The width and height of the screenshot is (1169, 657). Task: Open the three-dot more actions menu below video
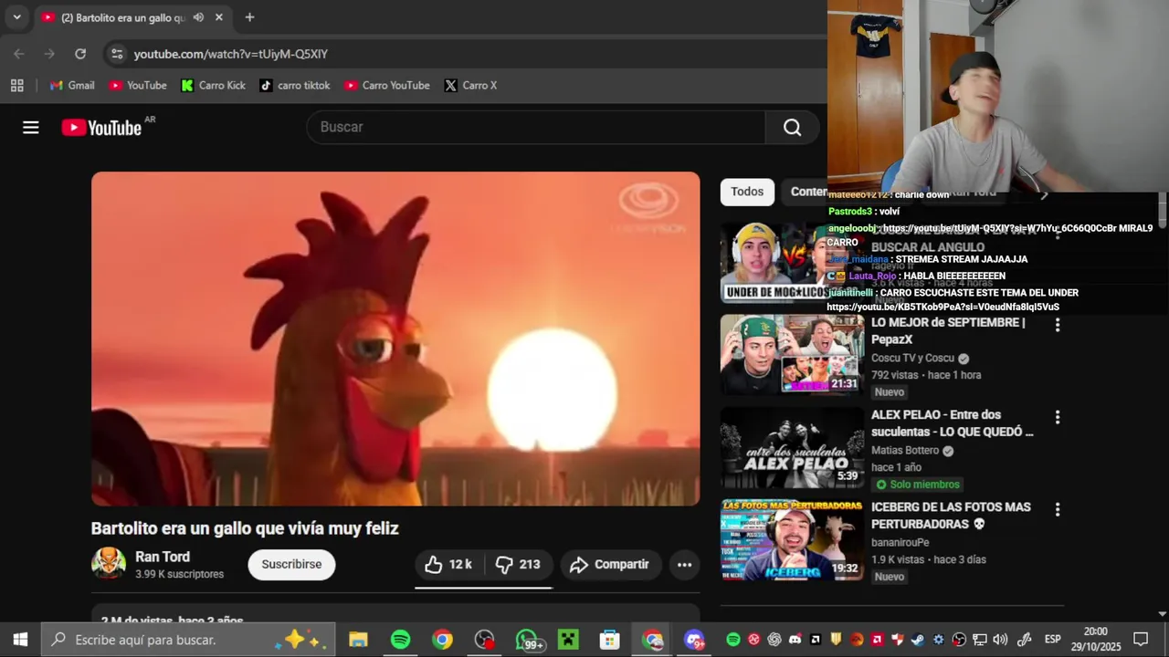[x=684, y=565]
